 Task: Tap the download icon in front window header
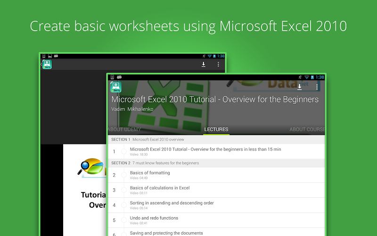coord(299,87)
